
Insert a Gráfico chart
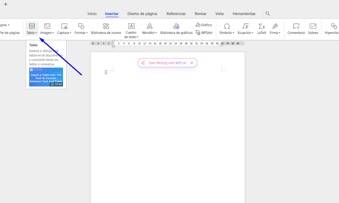[x=204, y=25]
